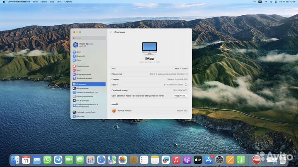The height and width of the screenshot is (167, 298).
Task: Open Control Center from the menu bar
Action: pos(276,2)
